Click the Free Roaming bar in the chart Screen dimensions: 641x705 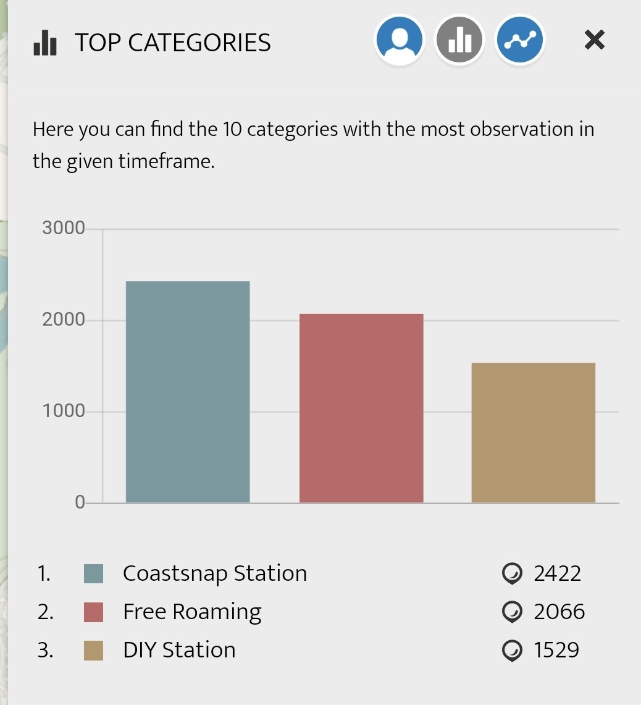coord(361,408)
